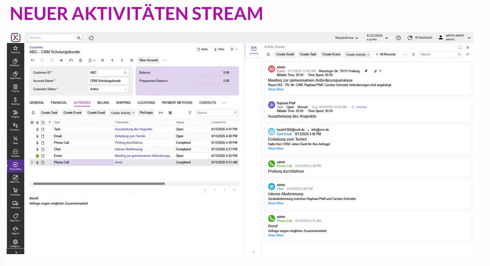This screenshot has height=266, width=490.
Task: Switch to the SHIPPING tab
Action: coord(123,103)
